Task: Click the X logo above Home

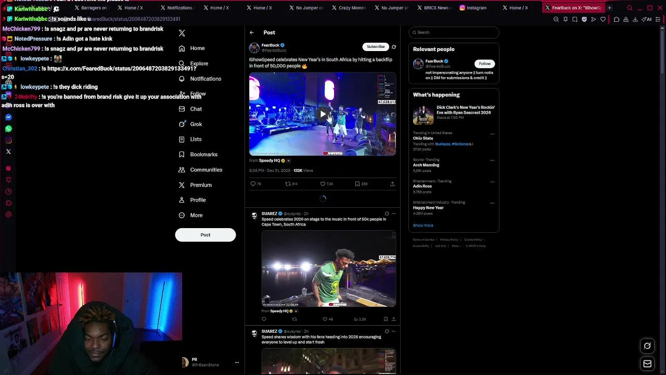Action: click(x=182, y=33)
